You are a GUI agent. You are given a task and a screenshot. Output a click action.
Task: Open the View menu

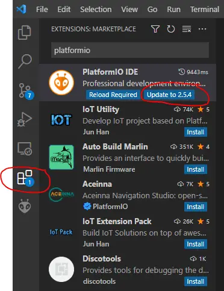(129, 9)
